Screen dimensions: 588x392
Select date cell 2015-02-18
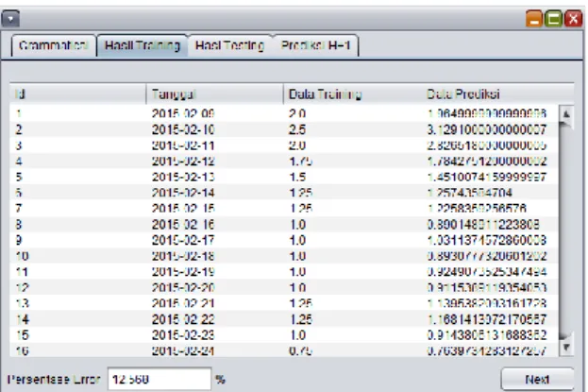183,256
